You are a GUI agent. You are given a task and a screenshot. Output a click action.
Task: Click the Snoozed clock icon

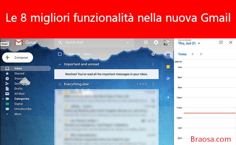pos(7,79)
